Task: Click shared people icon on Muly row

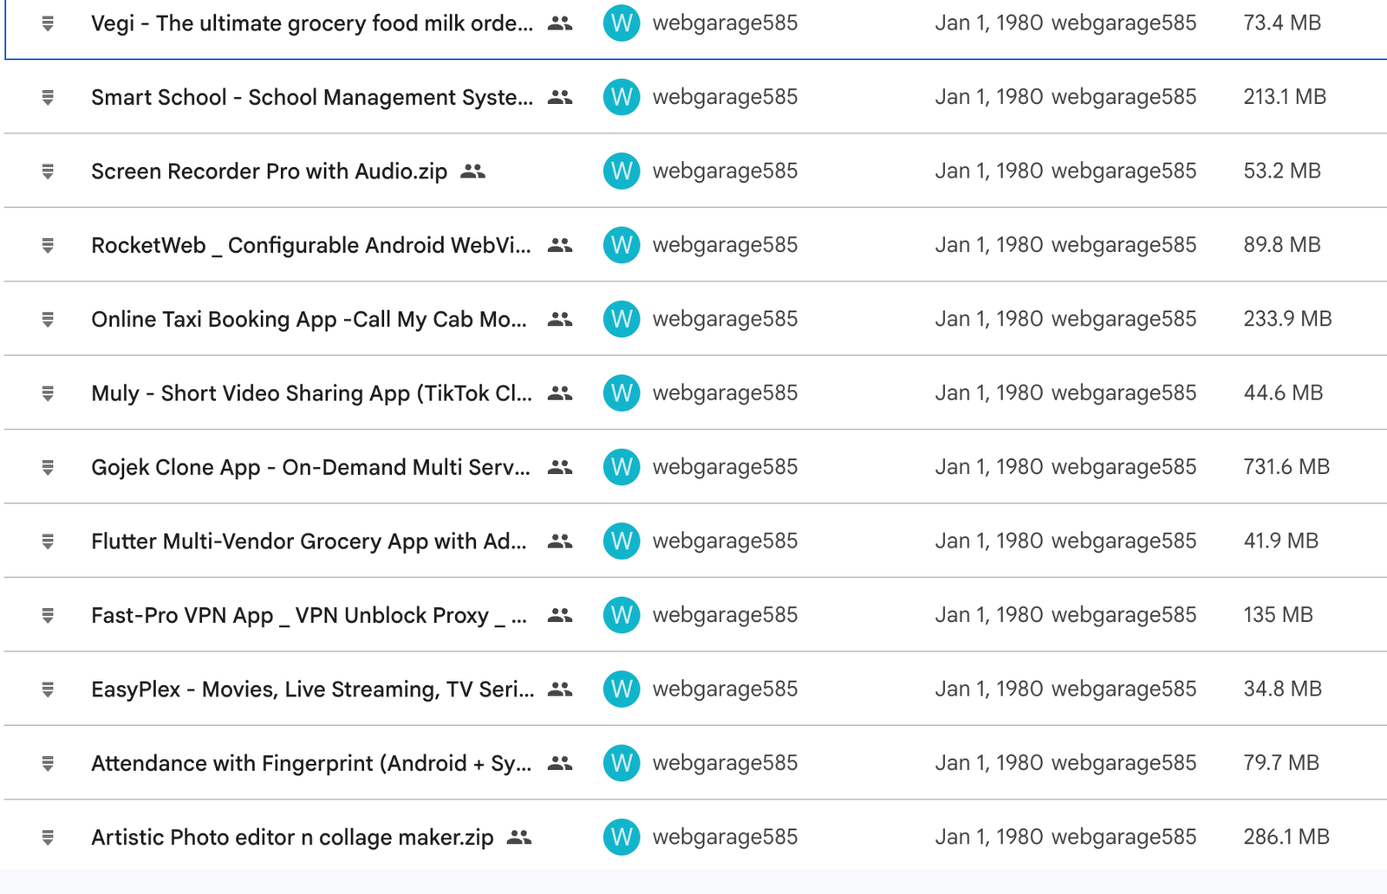Action: [x=560, y=393]
